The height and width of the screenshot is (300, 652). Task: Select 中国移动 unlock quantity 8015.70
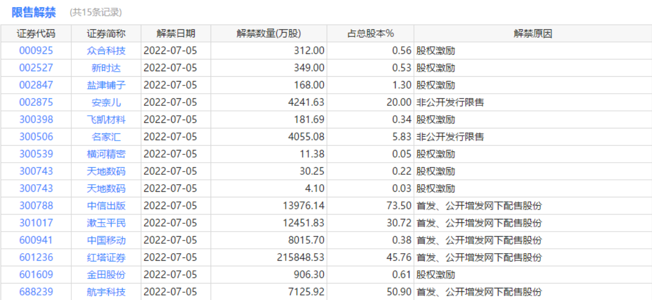click(x=306, y=240)
